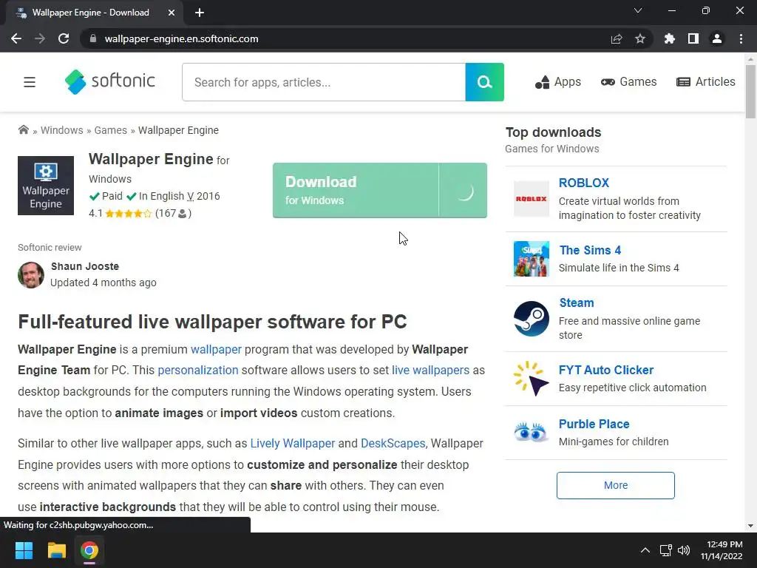Click the V 2016 version label
The height and width of the screenshot is (568, 757).
pyautogui.click(x=203, y=196)
